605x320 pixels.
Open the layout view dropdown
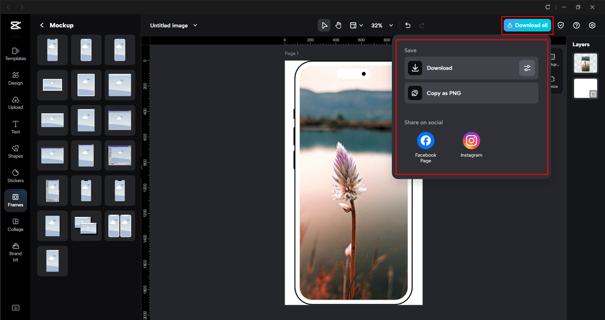click(356, 25)
